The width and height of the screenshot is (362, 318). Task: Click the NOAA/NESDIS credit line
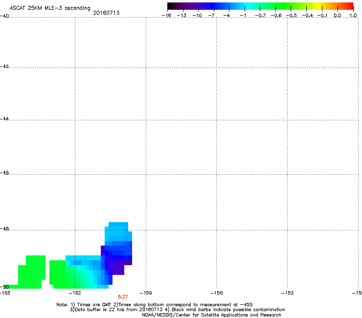(211, 315)
